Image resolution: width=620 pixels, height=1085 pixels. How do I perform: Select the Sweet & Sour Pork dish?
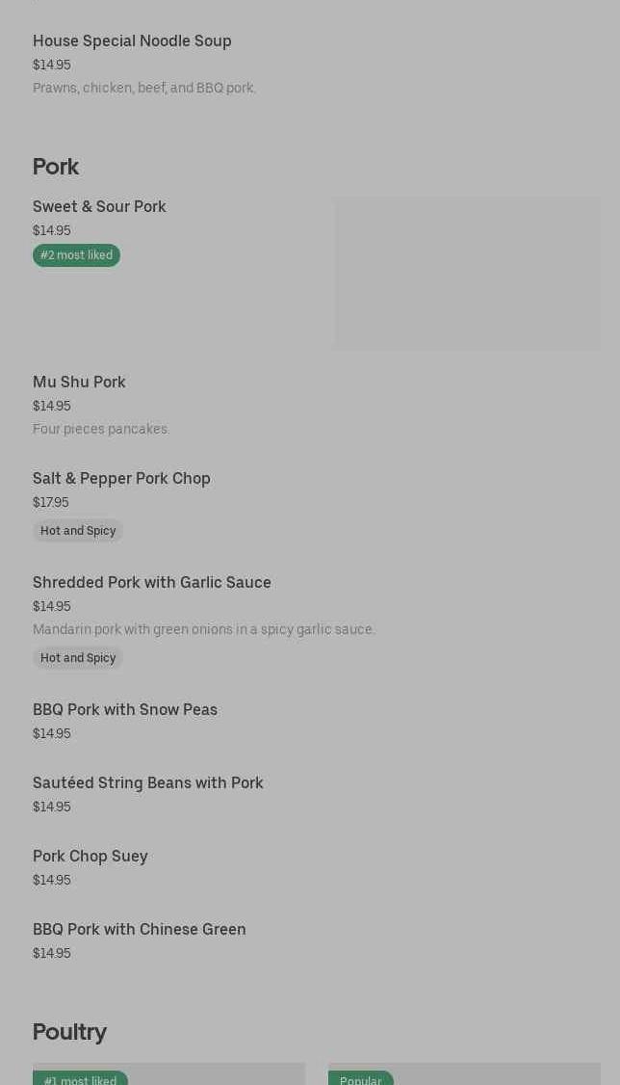pyautogui.click(x=99, y=206)
